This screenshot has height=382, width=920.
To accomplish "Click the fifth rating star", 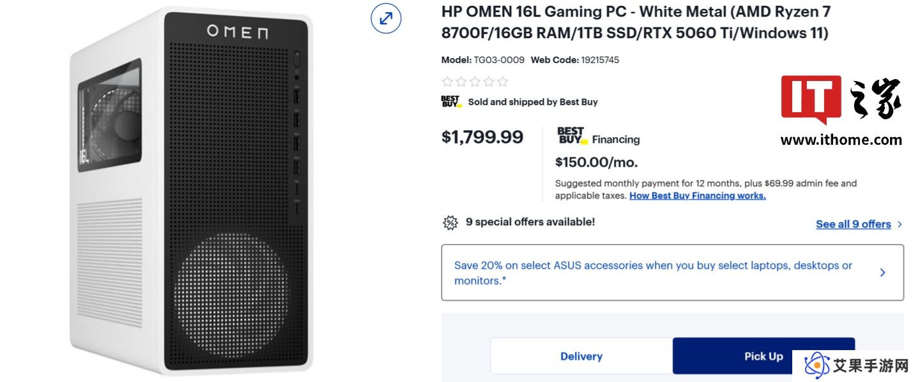I will click(503, 81).
